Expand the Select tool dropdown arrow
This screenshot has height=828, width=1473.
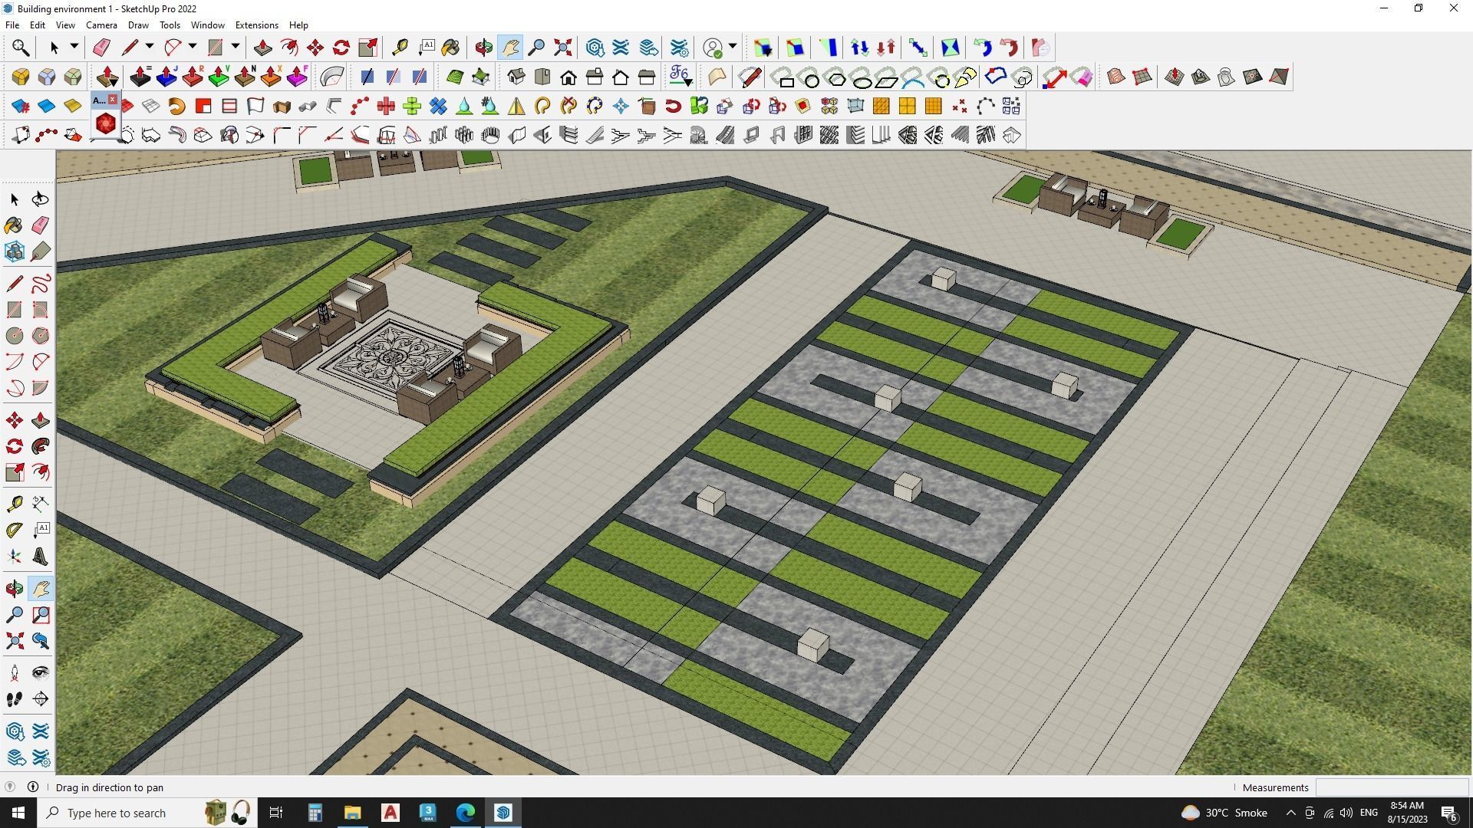click(74, 48)
